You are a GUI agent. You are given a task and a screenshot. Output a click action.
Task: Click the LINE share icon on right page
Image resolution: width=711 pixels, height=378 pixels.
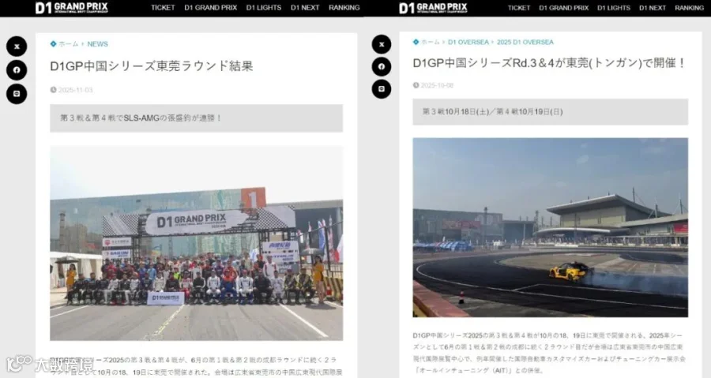tap(382, 88)
